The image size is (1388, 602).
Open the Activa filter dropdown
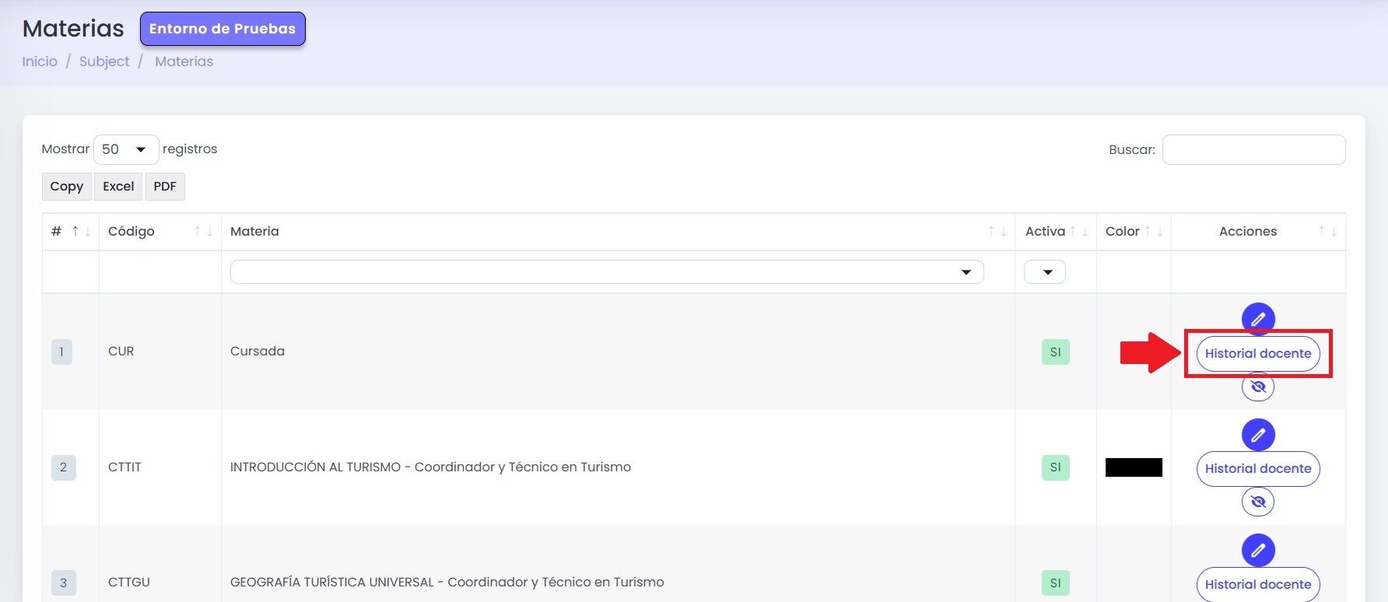[1045, 272]
